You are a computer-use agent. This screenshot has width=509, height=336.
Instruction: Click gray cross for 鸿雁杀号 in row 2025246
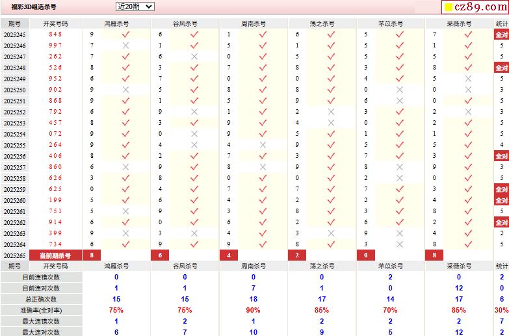pos(125,45)
